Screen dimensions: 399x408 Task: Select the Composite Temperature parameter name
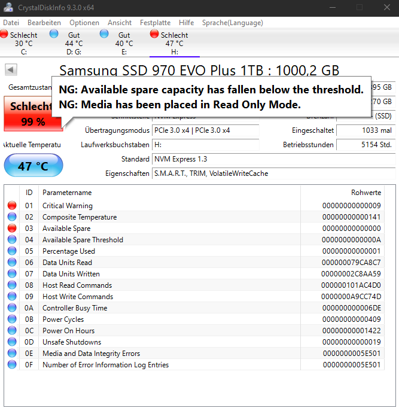[80, 217]
